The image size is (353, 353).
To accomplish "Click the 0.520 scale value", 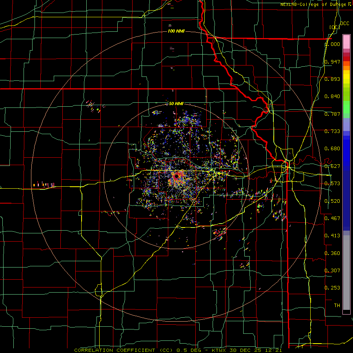I will click(x=332, y=201).
